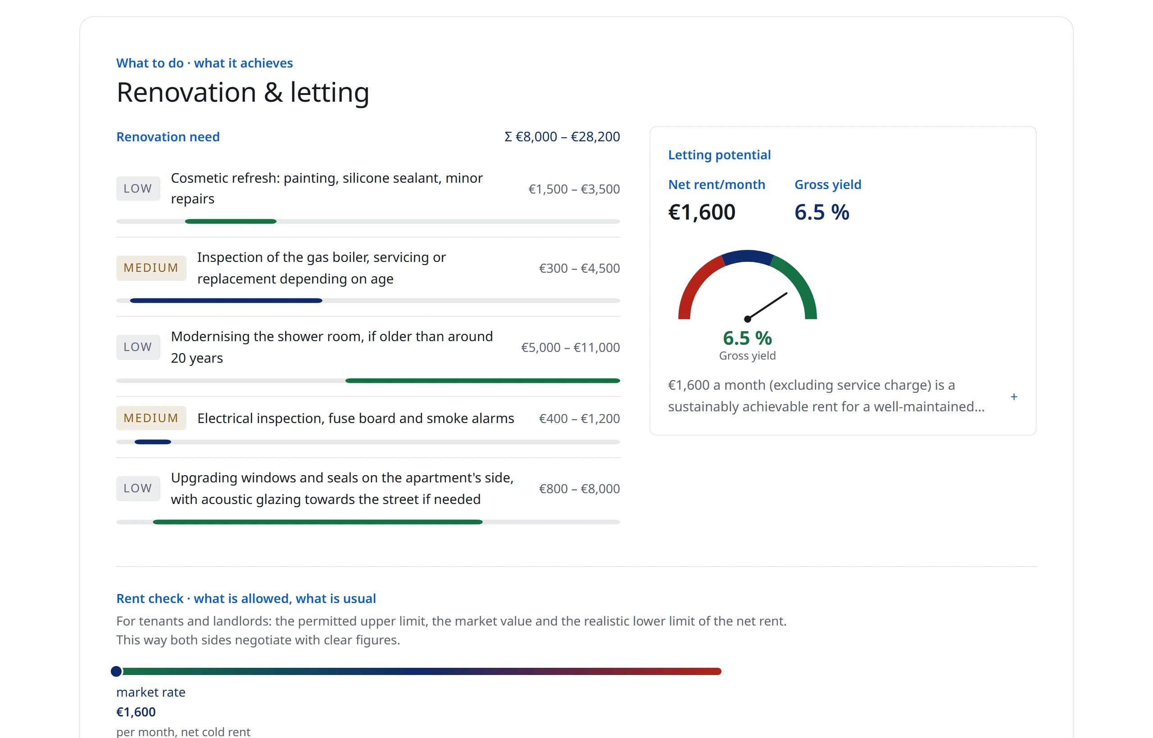Click the market rate slider handle
Viewport: 1153px width, 738px height.
(116, 671)
